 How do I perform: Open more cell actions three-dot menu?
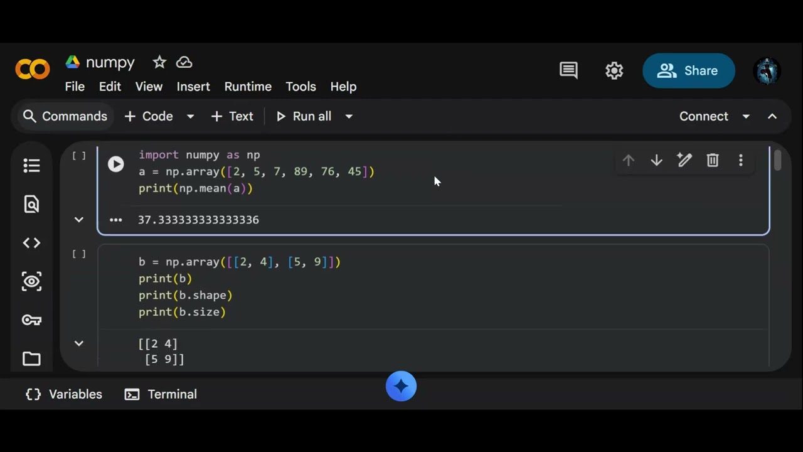(741, 160)
